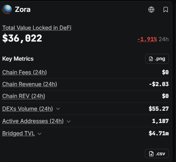Bookmark the Zora chain
Screen dimensions: 176x162
(x=165, y=10)
